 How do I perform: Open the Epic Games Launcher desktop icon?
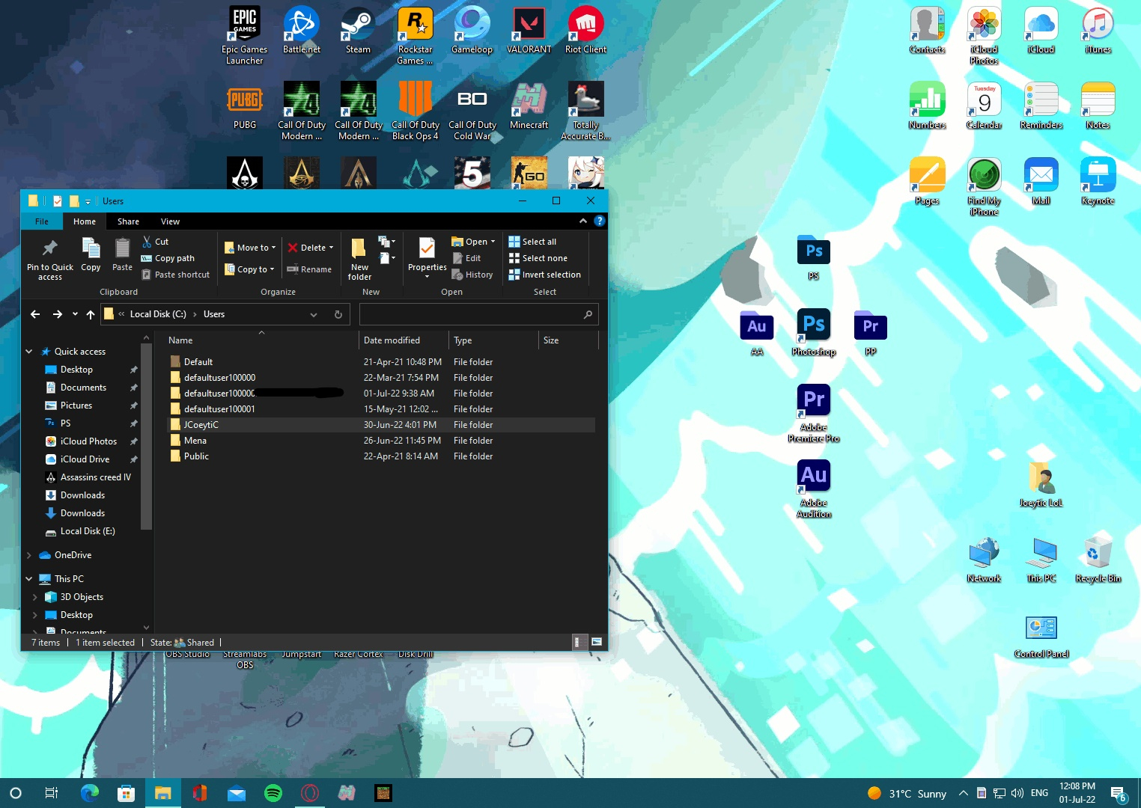tap(245, 35)
